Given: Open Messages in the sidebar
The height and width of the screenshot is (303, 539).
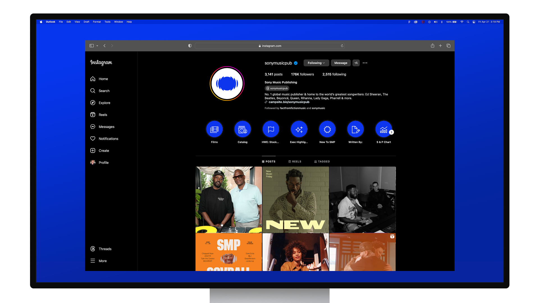Looking at the screenshot, I should [x=102, y=127].
